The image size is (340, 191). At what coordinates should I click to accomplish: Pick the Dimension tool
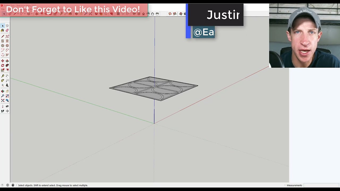7,76
